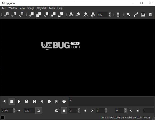Toggle the display profile gradient icon
155x120 pixels.
pos(118,15)
